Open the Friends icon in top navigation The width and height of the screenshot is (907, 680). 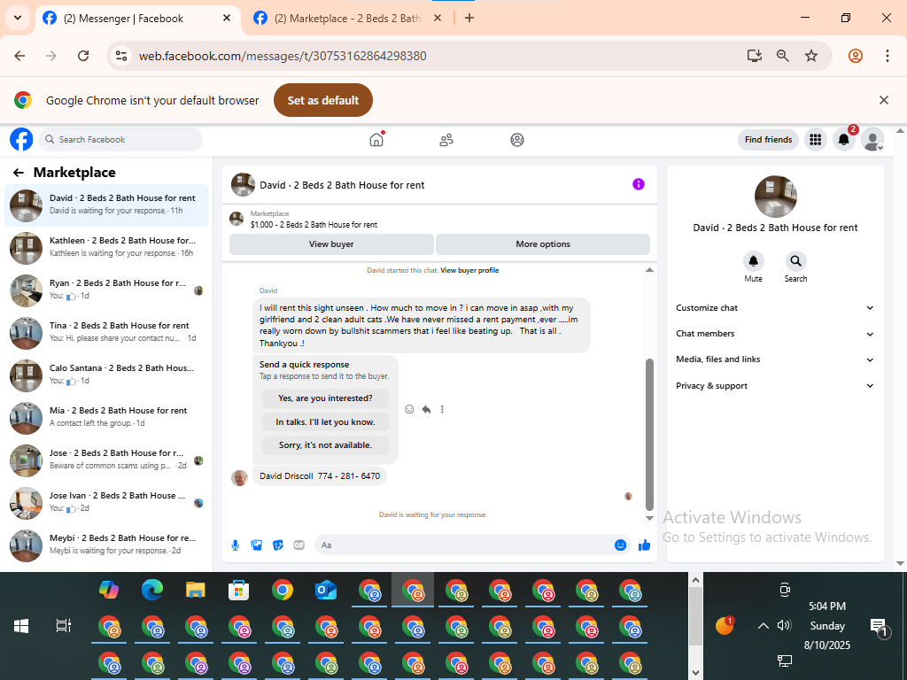click(x=446, y=140)
